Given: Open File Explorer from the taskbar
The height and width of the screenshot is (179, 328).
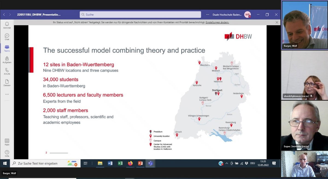Looking at the screenshot, I should (100, 163).
